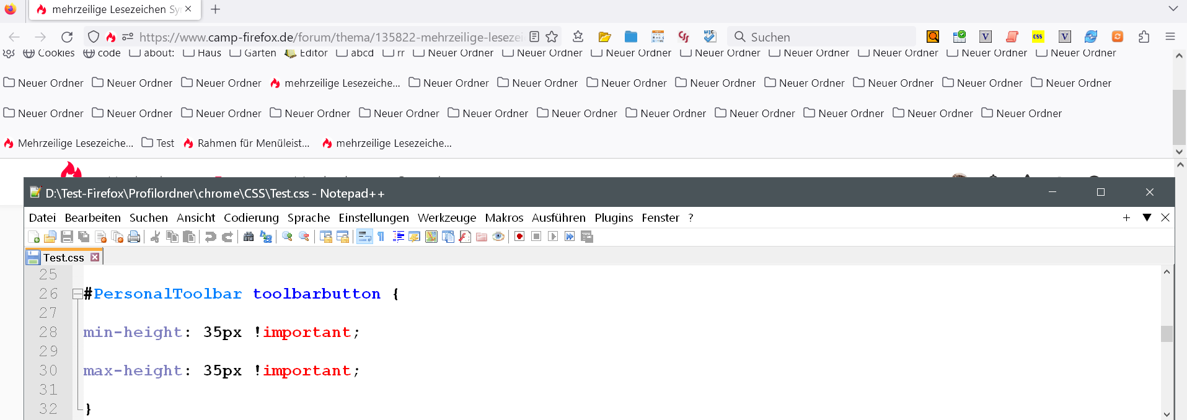The width and height of the screenshot is (1187, 420).
Task: Toggle Firefox reader view icon
Action: 534,37
